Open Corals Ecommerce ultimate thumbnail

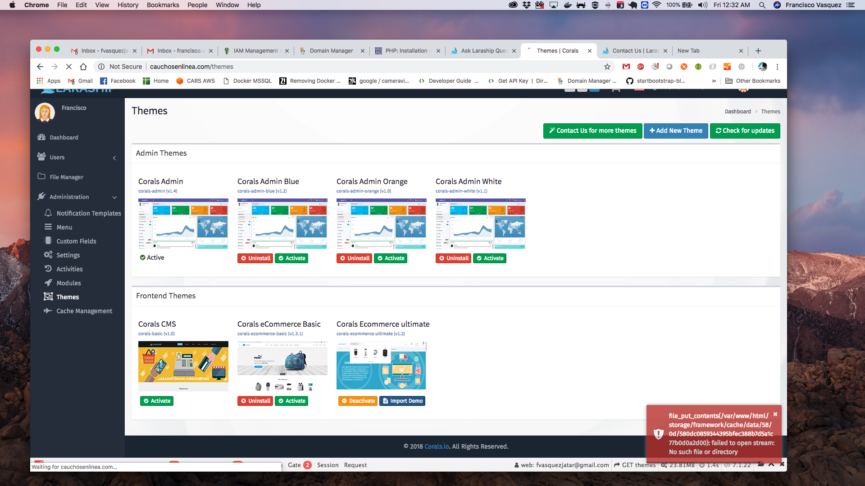point(381,365)
